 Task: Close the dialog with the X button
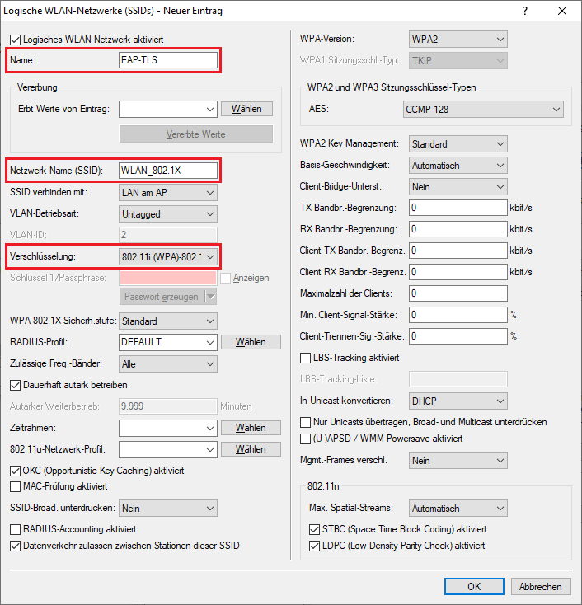562,12
